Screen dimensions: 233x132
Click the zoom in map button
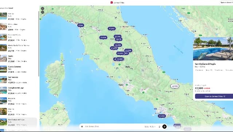[x=43, y=9]
